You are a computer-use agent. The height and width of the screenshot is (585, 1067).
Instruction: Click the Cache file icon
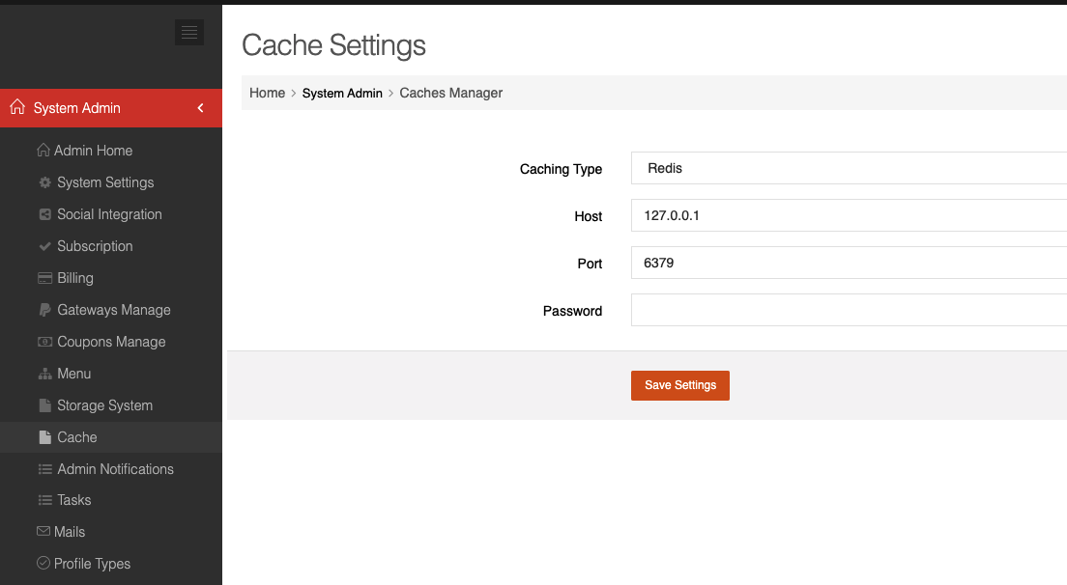pos(44,437)
